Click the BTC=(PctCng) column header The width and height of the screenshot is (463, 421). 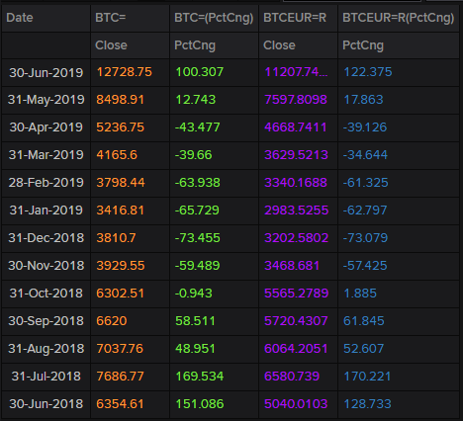(214, 18)
